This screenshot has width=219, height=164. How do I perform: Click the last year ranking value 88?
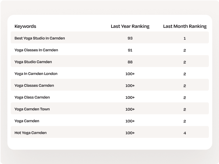[130, 62]
